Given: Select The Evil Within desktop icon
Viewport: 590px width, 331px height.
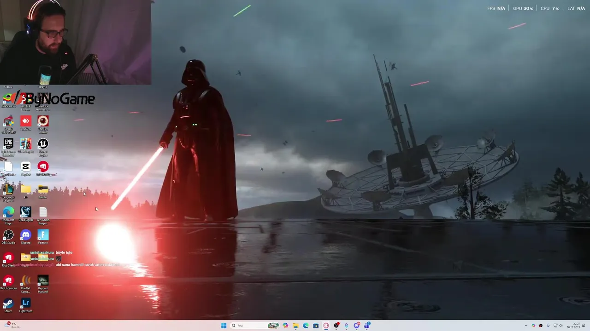Looking at the screenshot, I should click(x=43, y=125).
